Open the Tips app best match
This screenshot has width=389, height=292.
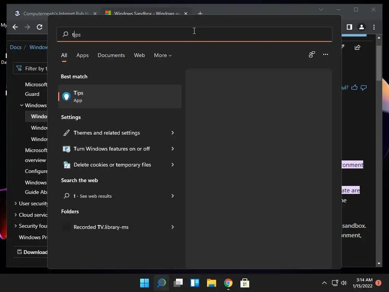tap(120, 96)
